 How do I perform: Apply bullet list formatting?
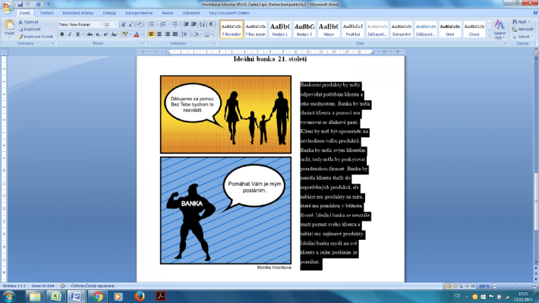pos(151,25)
